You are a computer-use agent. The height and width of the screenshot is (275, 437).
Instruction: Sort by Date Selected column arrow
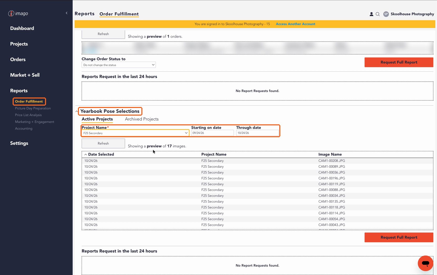[86, 155]
